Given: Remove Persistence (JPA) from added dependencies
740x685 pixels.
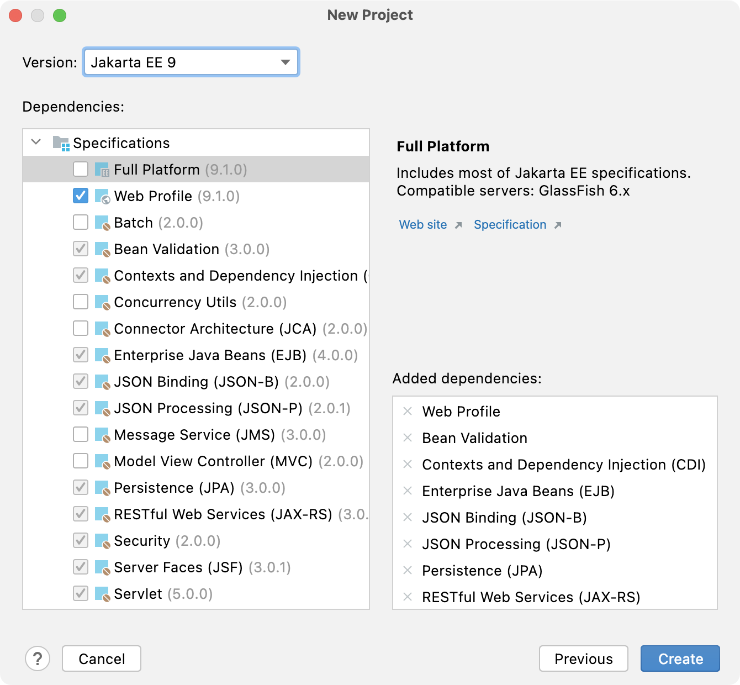Looking at the screenshot, I should tap(408, 571).
